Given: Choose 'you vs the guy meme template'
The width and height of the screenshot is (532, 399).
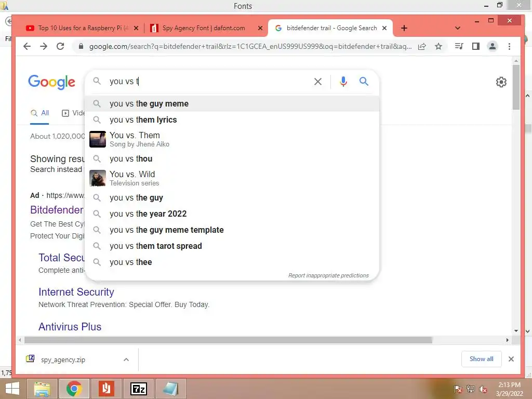Looking at the screenshot, I should click(232, 230).
